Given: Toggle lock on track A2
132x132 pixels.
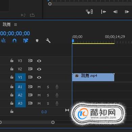Looking at the screenshot, I should point(12,95).
